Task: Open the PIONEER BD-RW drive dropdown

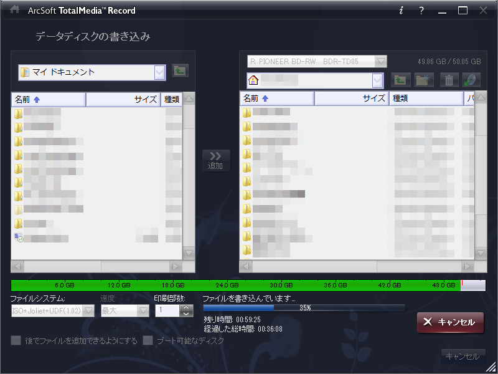Action: tap(380, 61)
